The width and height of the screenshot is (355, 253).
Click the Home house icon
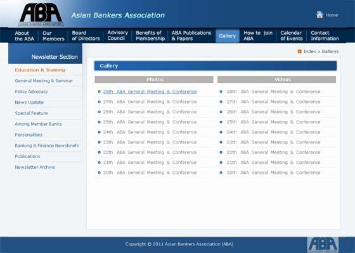(x=319, y=15)
